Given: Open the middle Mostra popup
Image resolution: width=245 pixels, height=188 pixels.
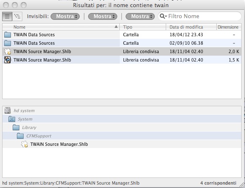Looking at the screenshot, I should point(102,16).
